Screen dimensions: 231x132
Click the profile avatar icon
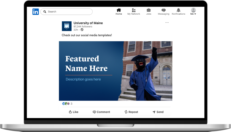tap(193, 10)
